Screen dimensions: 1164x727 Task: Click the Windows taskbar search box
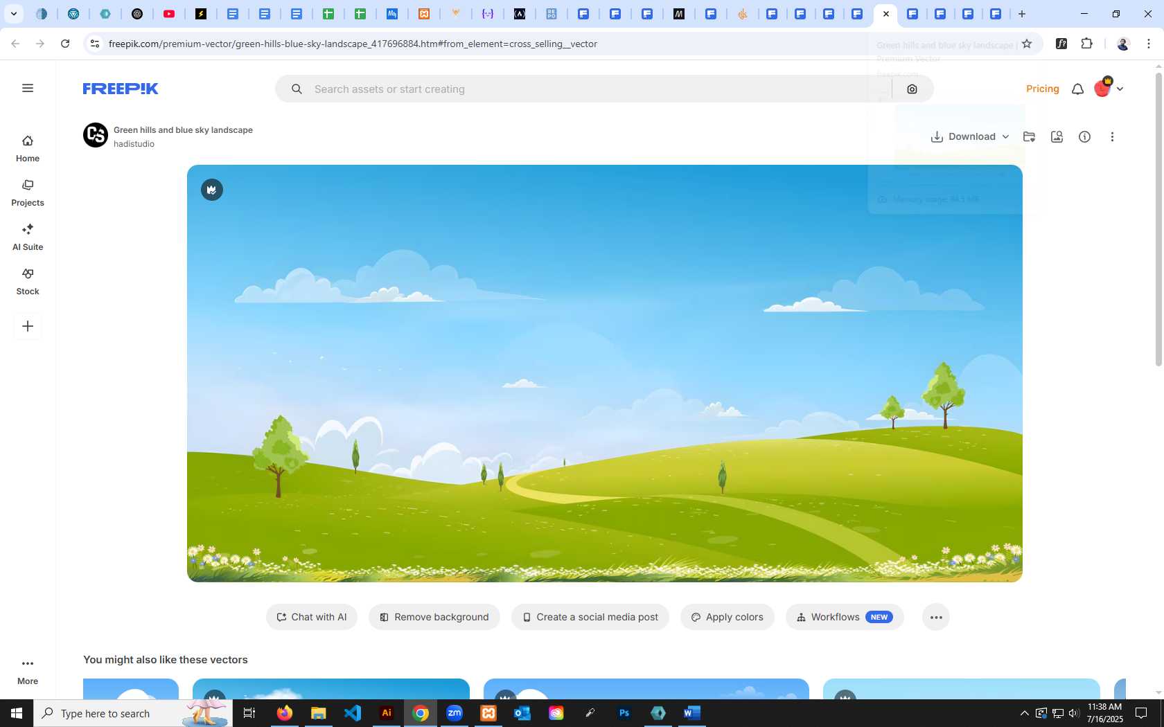click(x=133, y=713)
